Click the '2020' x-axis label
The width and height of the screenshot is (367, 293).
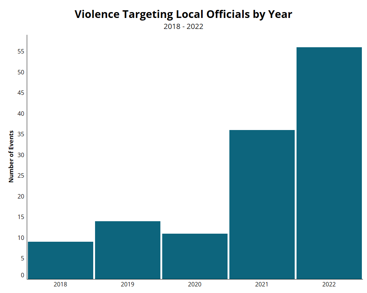pyautogui.click(x=195, y=284)
